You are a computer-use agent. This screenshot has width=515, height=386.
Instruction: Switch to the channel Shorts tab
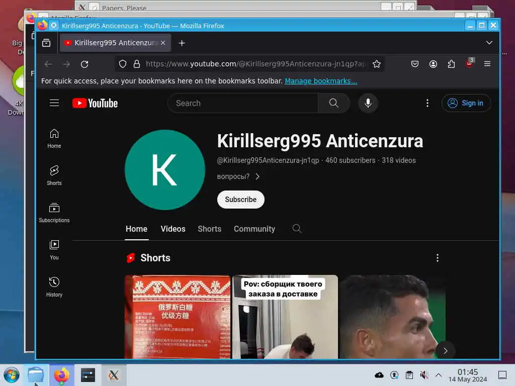tap(209, 229)
